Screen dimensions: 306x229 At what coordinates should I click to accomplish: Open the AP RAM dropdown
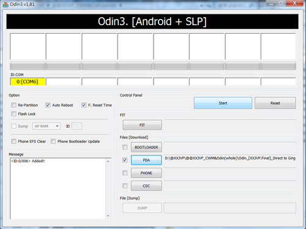tap(47, 126)
